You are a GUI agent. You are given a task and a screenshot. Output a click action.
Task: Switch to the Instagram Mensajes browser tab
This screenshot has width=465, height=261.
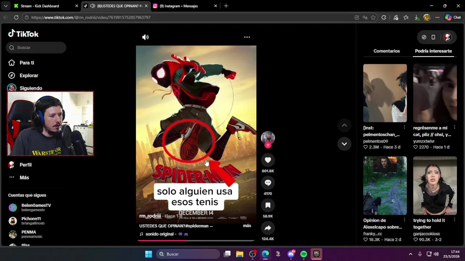(x=185, y=6)
